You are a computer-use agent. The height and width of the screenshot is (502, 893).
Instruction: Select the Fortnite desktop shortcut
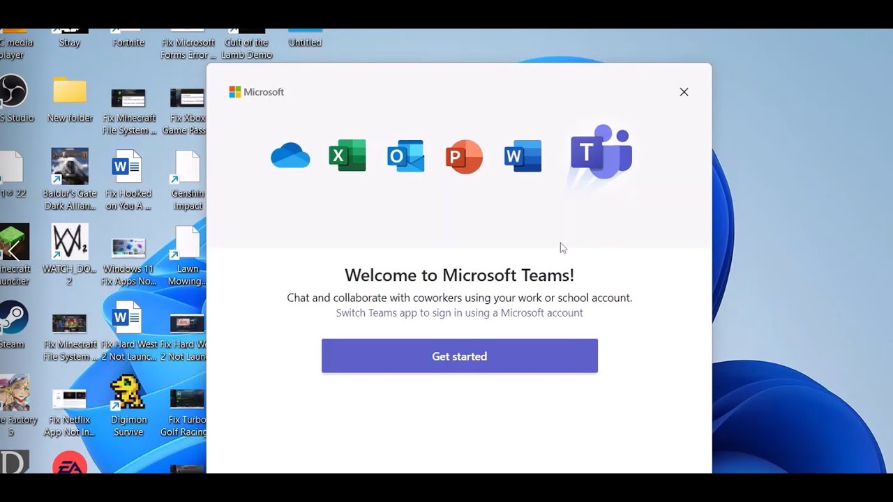(x=128, y=39)
